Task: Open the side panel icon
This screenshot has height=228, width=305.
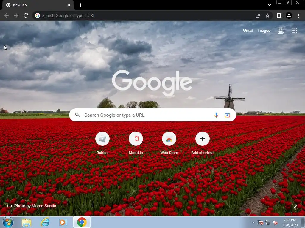Action: tap(279, 15)
